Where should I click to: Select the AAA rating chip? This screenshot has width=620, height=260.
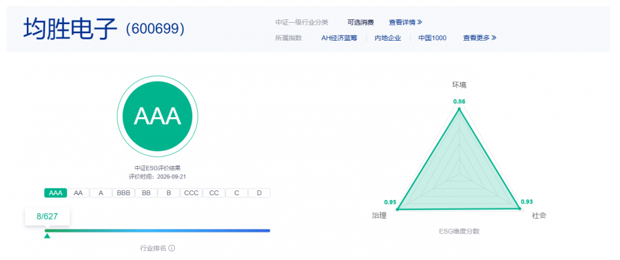(x=56, y=192)
